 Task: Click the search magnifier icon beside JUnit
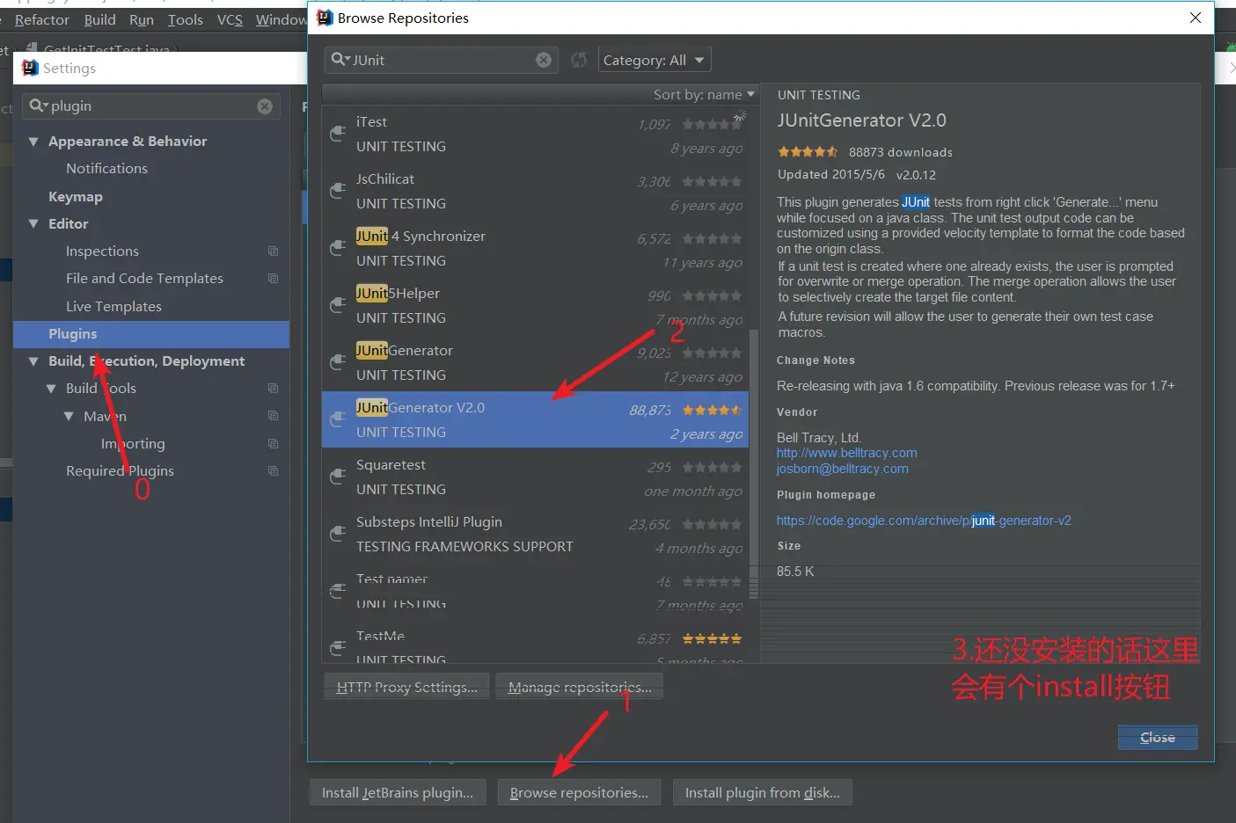[x=340, y=60]
